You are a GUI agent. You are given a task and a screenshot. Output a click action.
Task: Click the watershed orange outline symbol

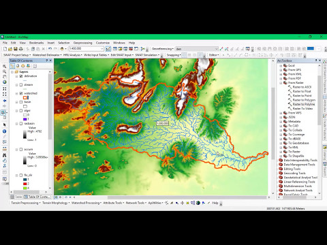click(x=25, y=98)
